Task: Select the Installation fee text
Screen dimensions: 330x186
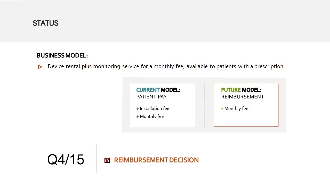Action: tap(155, 109)
